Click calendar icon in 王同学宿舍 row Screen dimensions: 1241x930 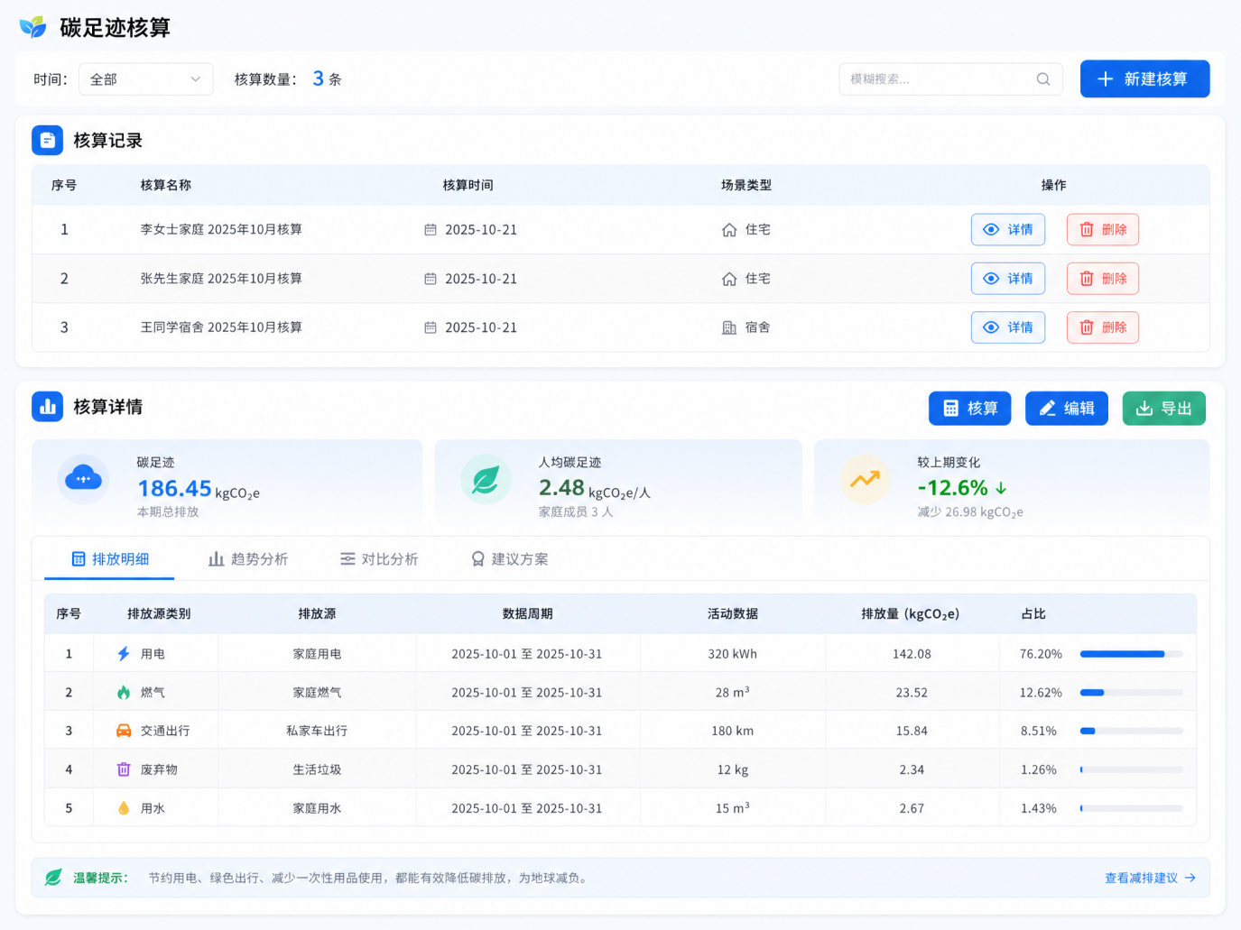[431, 327]
